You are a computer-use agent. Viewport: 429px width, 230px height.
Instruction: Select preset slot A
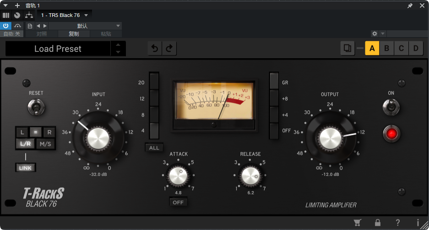coord(372,49)
